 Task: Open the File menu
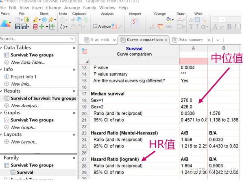pos(3,8)
